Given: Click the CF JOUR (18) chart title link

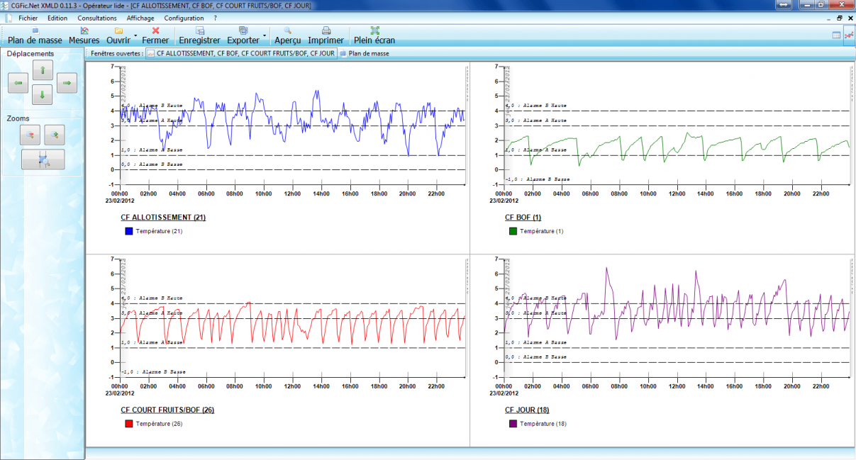Looking at the screenshot, I should click(526, 410).
